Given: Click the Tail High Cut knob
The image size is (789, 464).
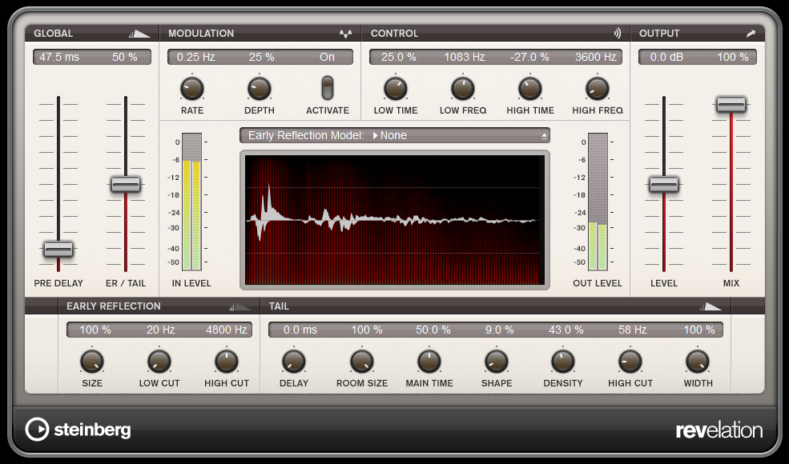Looking at the screenshot, I should coord(630,362).
